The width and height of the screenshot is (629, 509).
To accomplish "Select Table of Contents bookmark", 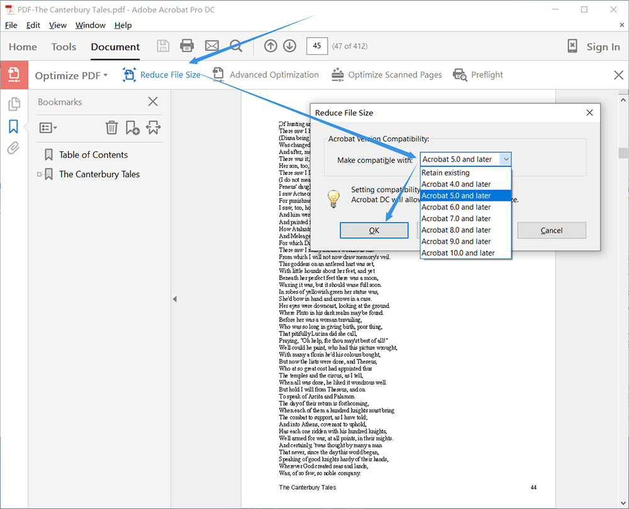I will (x=93, y=155).
